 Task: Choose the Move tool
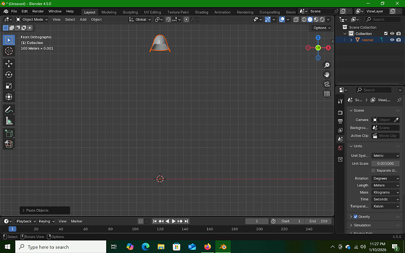(9, 63)
